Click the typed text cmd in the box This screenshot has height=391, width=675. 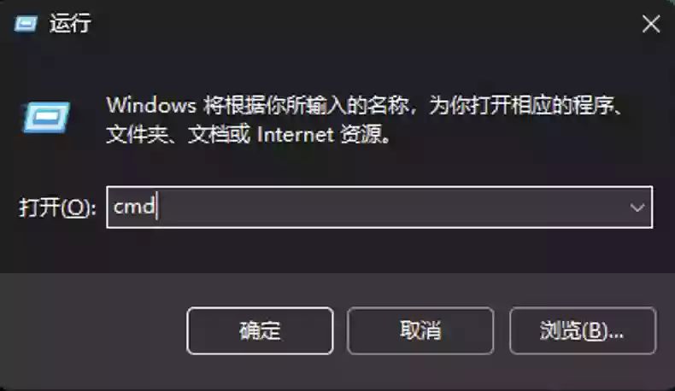pyautogui.click(x=134, y=207)
